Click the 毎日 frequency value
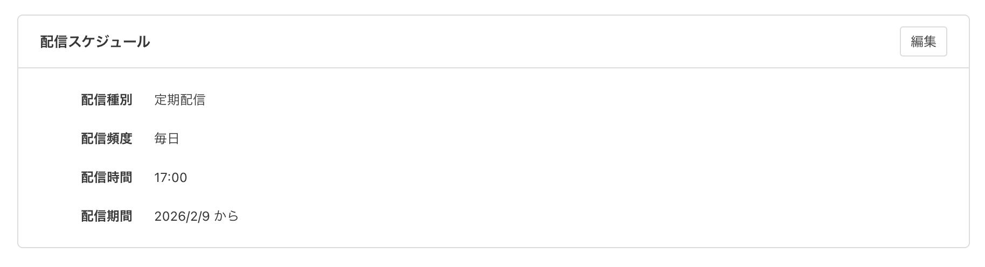The width and height of the screenshot is (985, 267). pos(167,139)
